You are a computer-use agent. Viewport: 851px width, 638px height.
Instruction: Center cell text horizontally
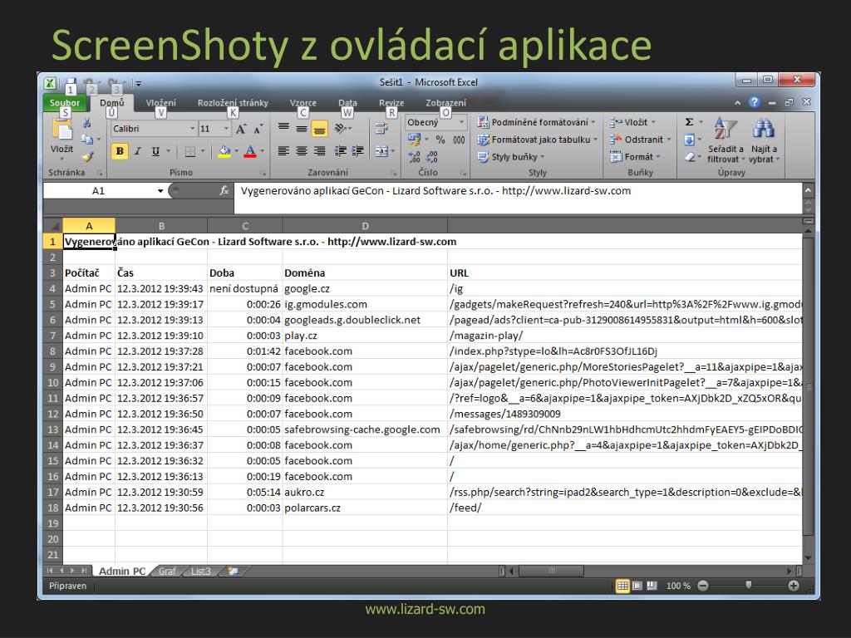click(x=302, y=151)
